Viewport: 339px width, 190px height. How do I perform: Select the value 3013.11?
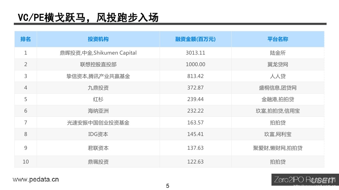pyautogui.click(x=195, y=53)
